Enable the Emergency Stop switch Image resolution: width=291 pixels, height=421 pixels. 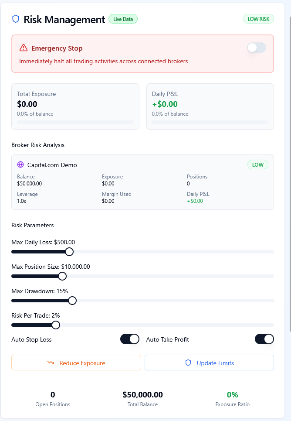(256, 48)
